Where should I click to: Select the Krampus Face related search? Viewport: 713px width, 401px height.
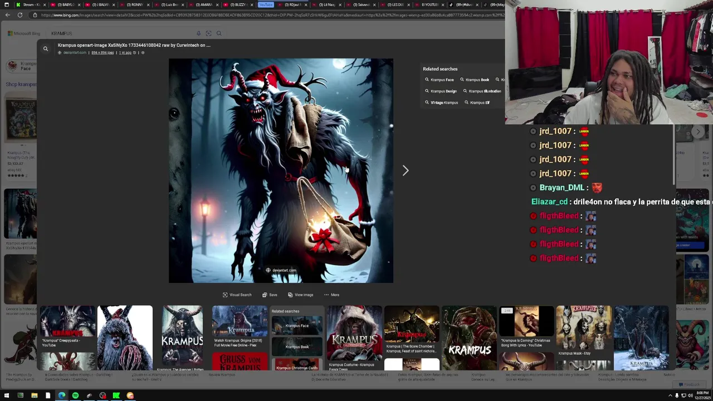point(439,80)
